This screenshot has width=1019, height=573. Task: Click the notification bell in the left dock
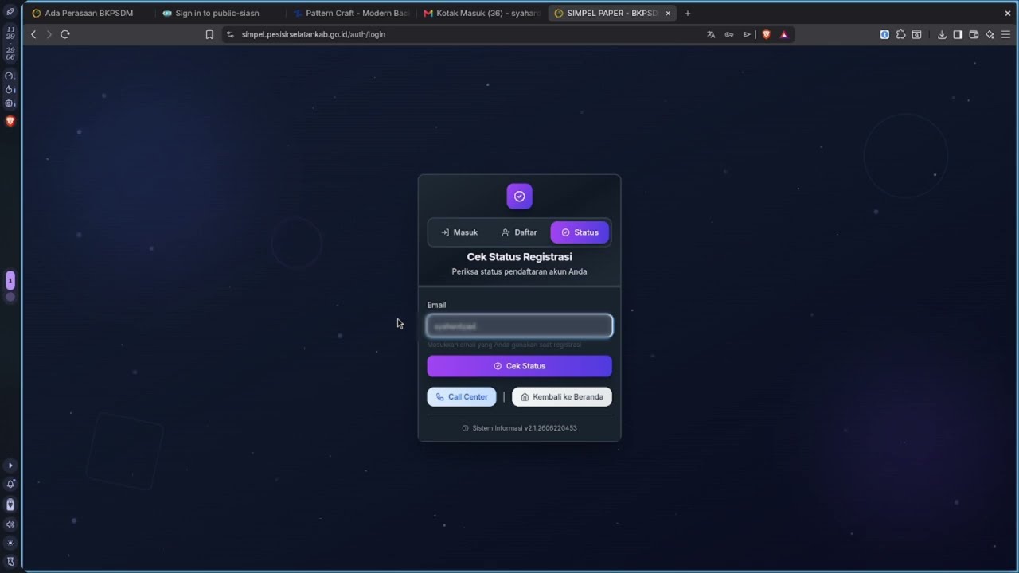point(10,484)
